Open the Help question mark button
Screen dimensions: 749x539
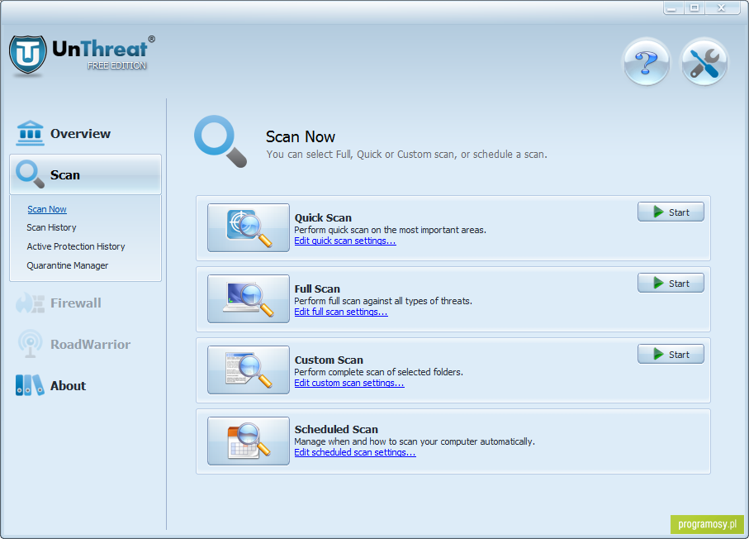click(647, 63)
